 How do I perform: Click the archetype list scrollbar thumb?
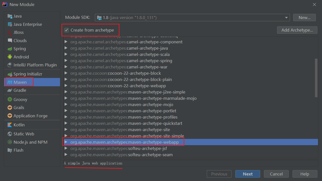click(x=316, y=78)
